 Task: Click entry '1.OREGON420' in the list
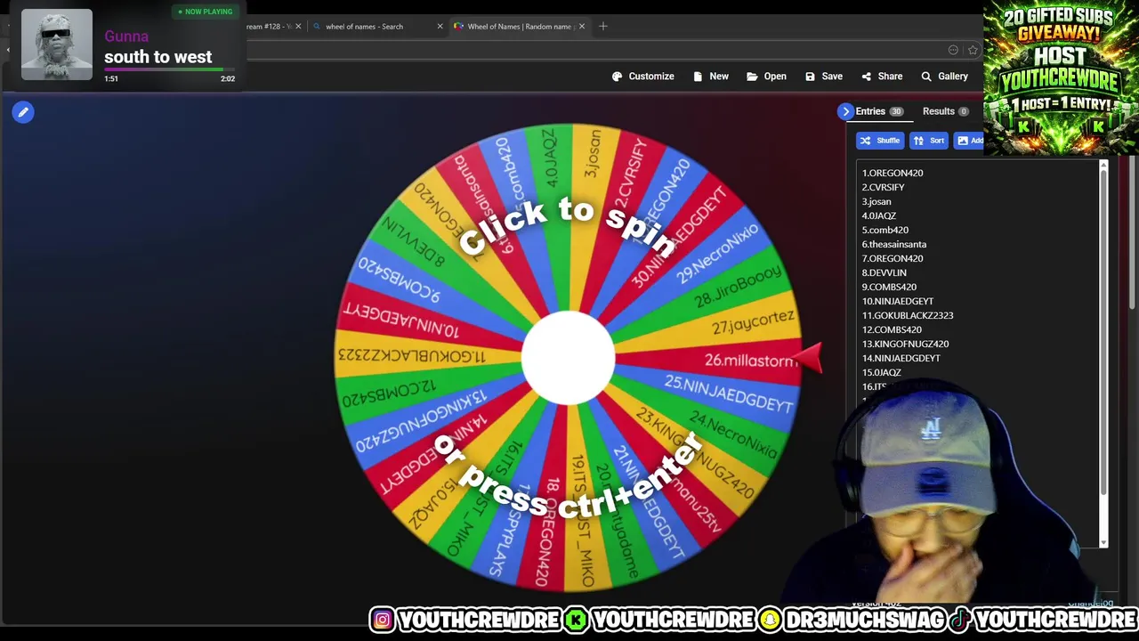[x=893, y=173]
